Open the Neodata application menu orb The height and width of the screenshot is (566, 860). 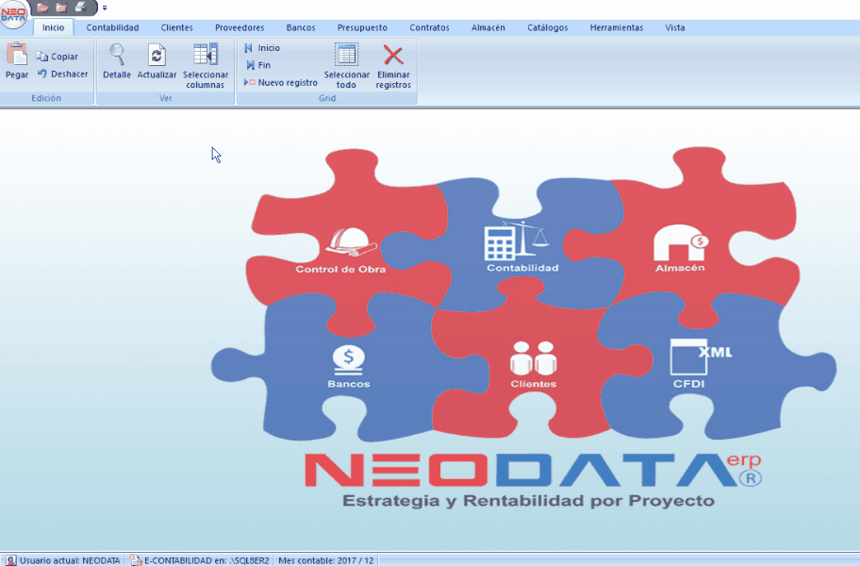14,14
